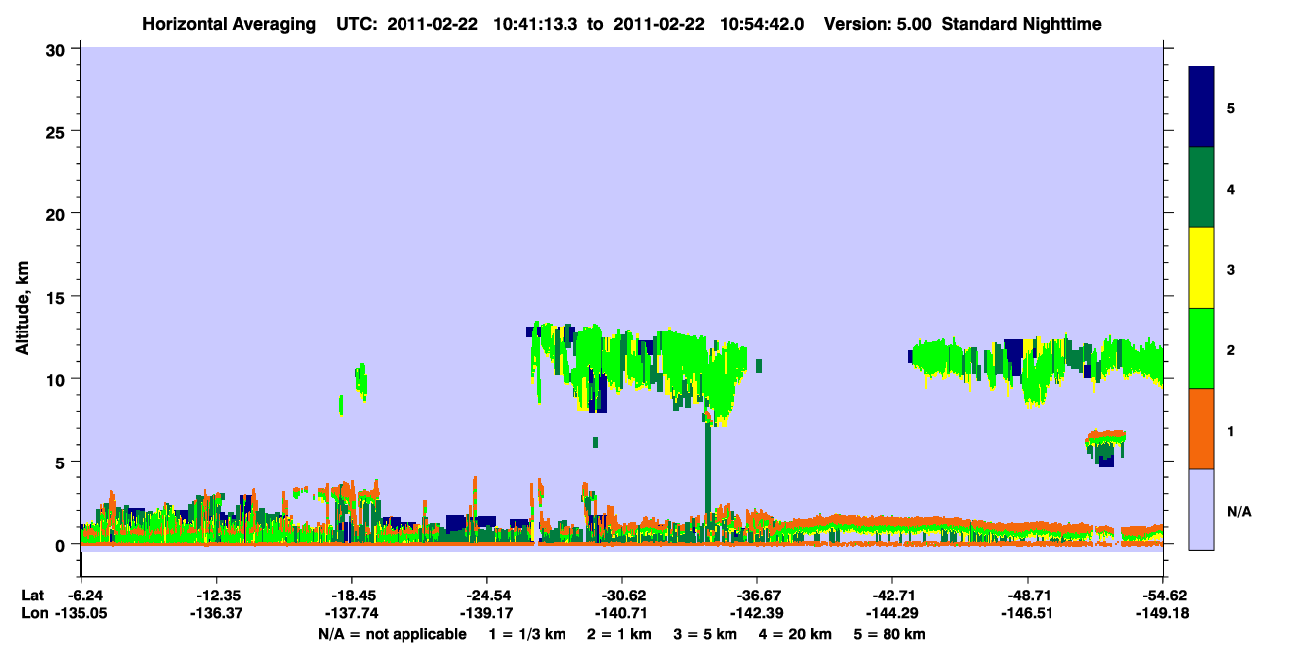The image size is (1292, 662).
Task: Click longitude value '-142.39'
Action: click(756, 614)
